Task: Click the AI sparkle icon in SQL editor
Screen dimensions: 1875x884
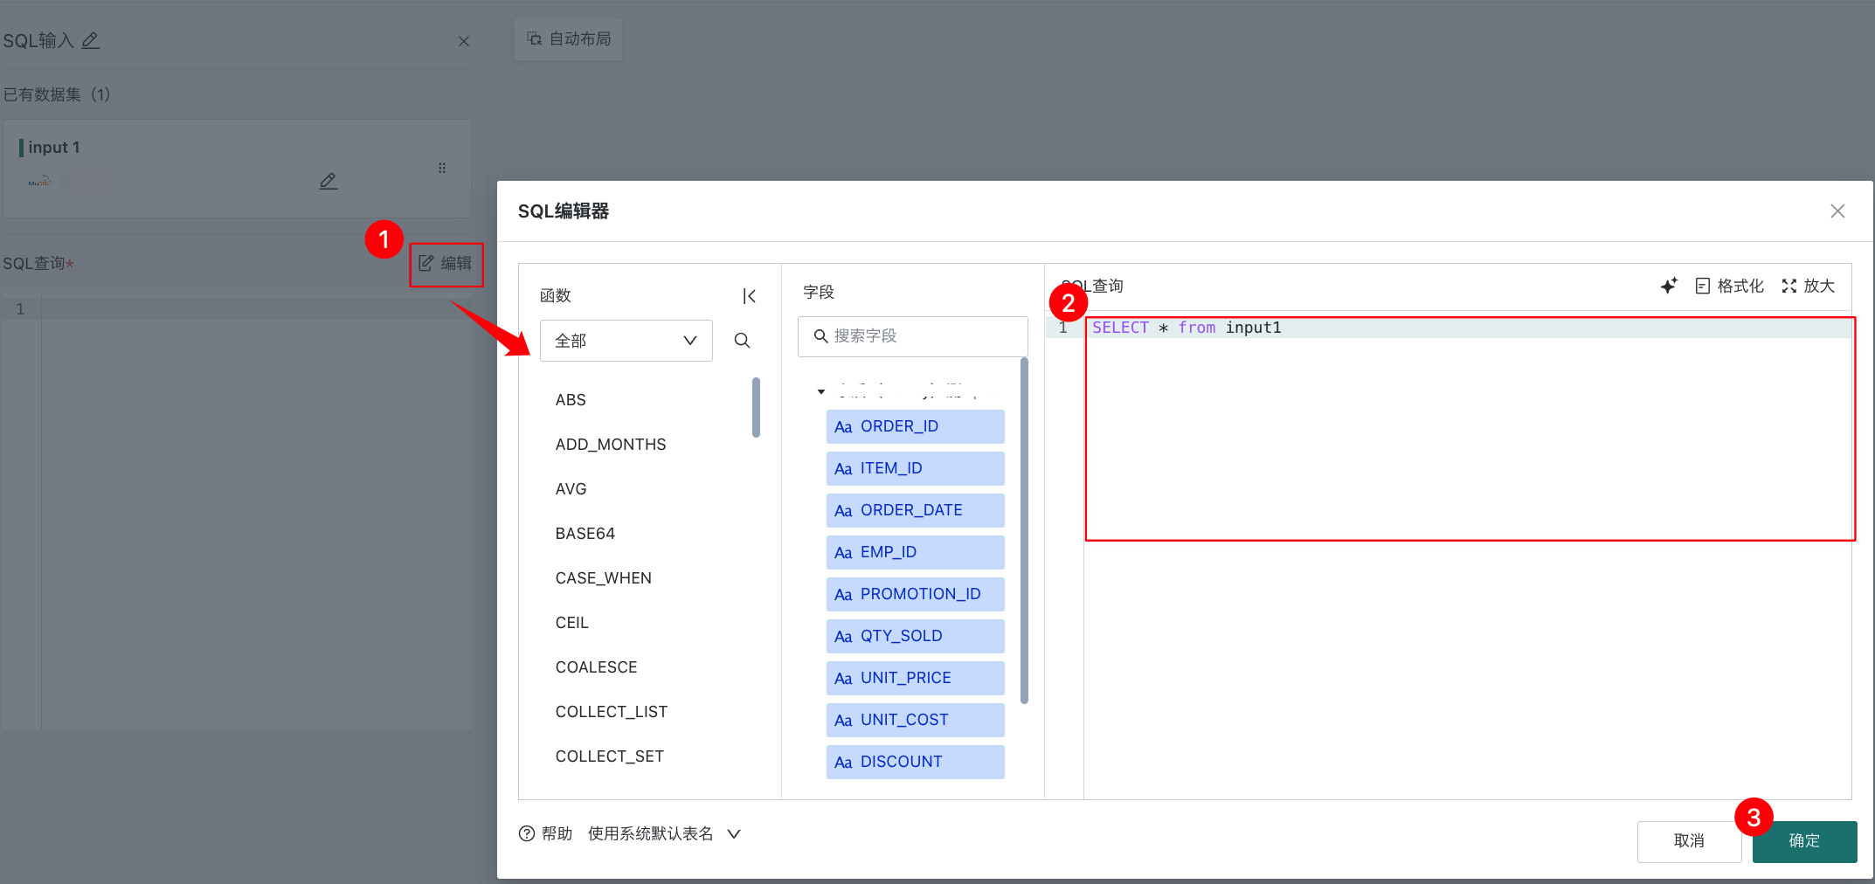Action: click(1668, 286)
